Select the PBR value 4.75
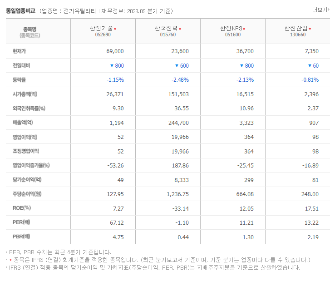 tap(118, 237)
